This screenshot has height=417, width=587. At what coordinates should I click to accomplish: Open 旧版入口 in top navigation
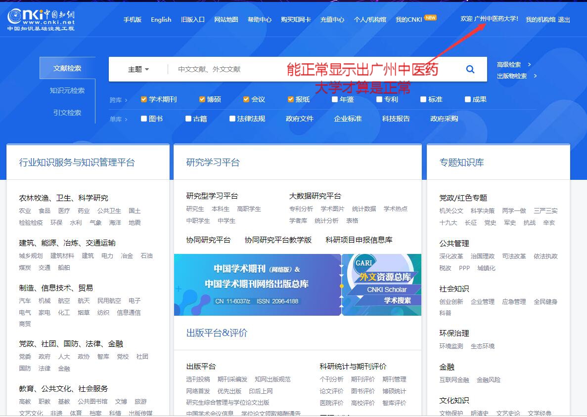click(x=193, y=19)
